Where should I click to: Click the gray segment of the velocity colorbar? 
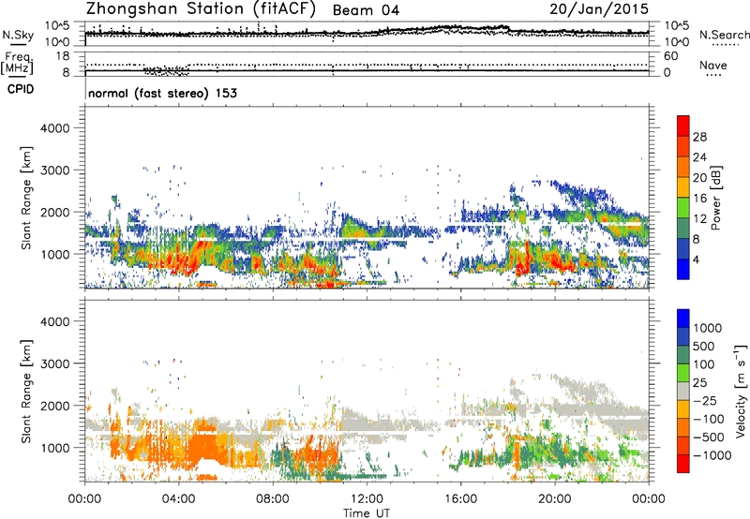click(683, 391)
